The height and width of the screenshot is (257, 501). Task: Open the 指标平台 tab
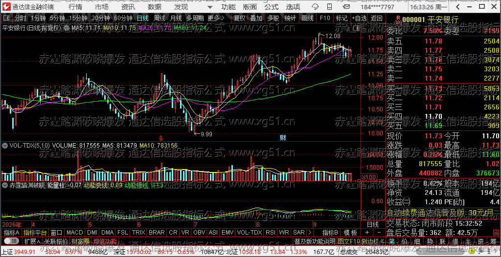point(35,233)
